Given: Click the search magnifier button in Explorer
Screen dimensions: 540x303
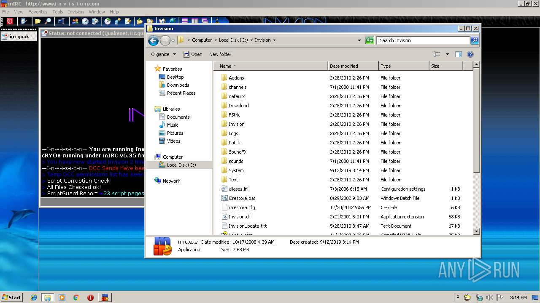Looking at the screenshot, I should 475,40.
